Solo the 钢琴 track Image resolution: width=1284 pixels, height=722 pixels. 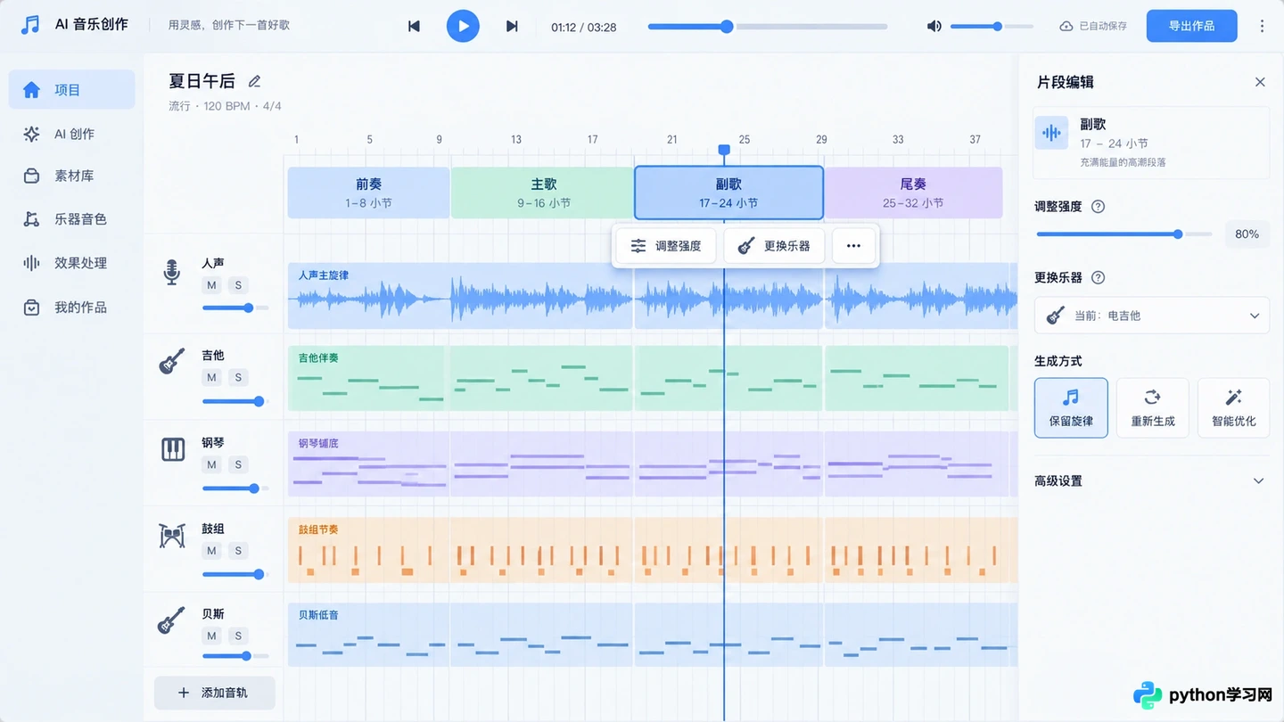[238, 464]
